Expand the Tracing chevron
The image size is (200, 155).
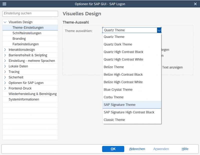click(x=5, y=72)
